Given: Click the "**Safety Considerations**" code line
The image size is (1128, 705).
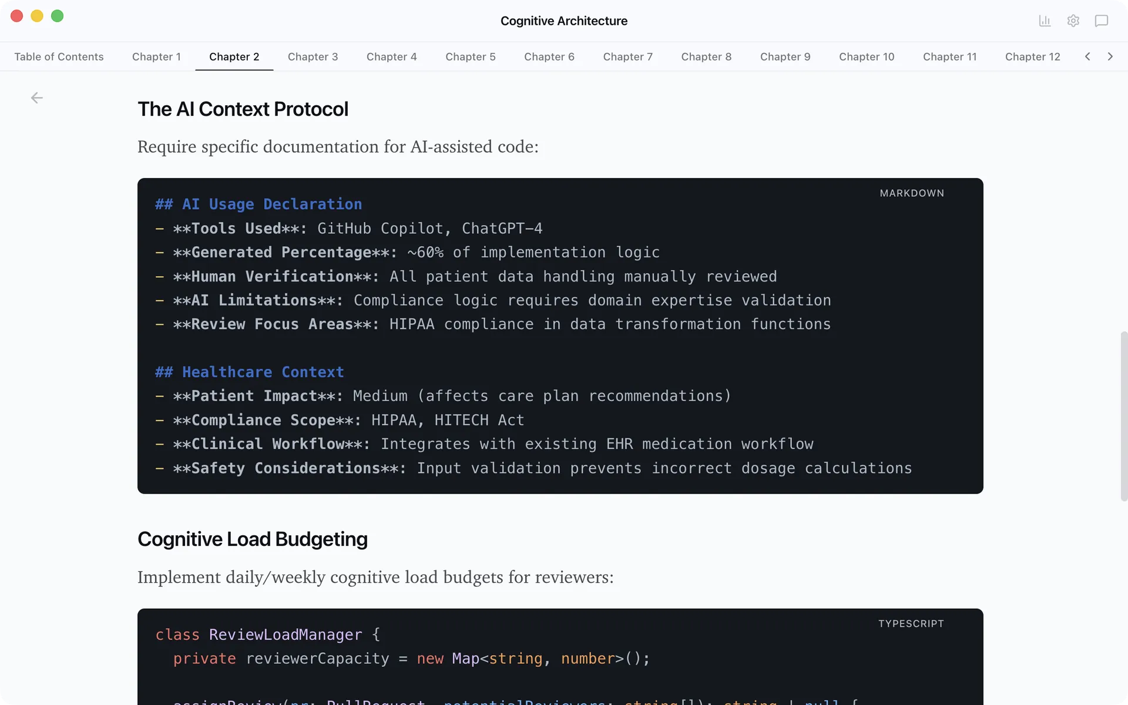Looking at the screenshot, I should [534, 468].
